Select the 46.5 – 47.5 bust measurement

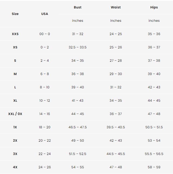click(78, 127)
